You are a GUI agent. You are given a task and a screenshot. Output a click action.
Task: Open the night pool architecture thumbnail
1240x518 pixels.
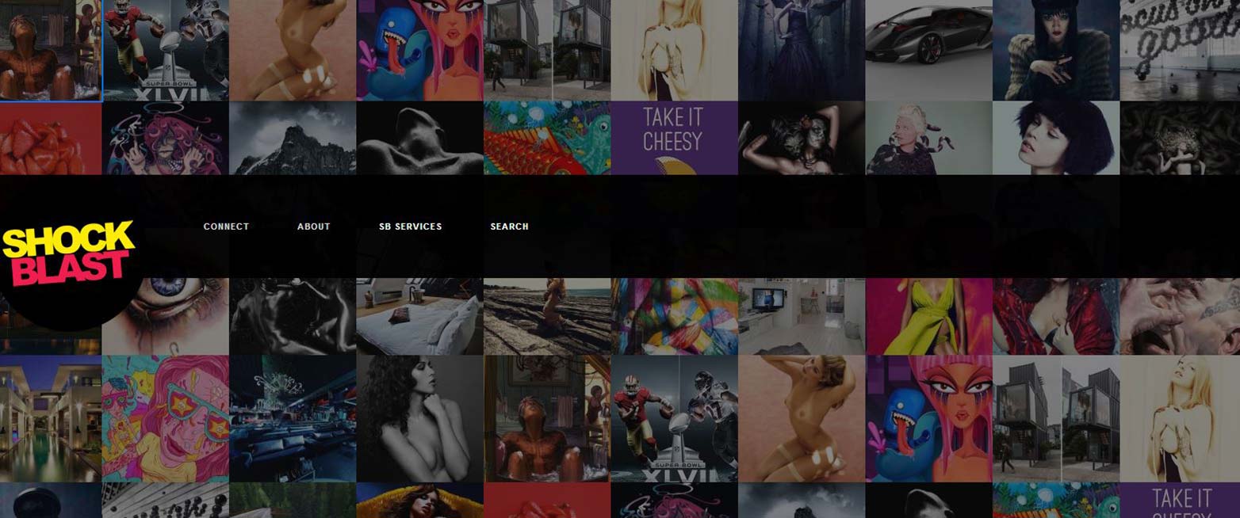point(51,418)
